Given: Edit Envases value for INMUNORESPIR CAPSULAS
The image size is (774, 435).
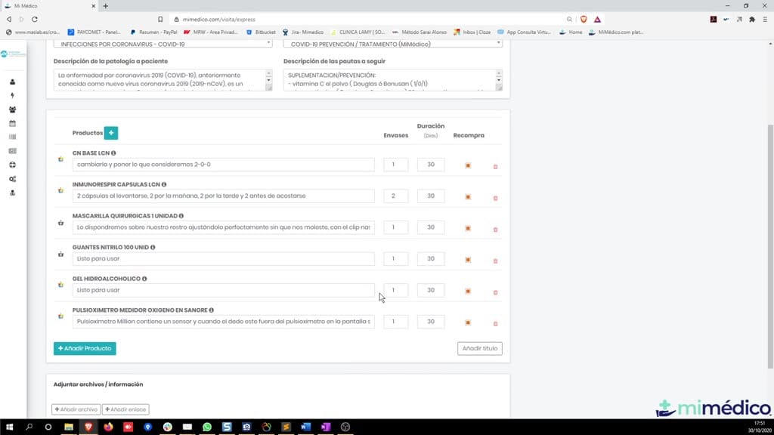Looking at the screenshot, I should (395, 196).
